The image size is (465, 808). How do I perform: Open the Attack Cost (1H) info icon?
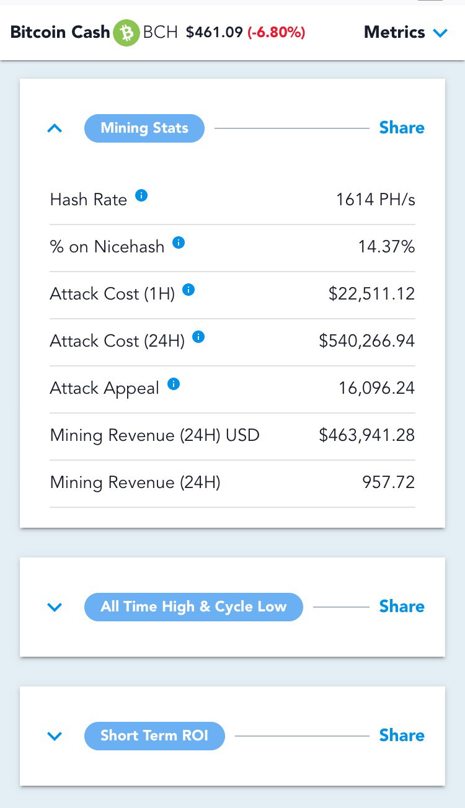coord(188,290)
